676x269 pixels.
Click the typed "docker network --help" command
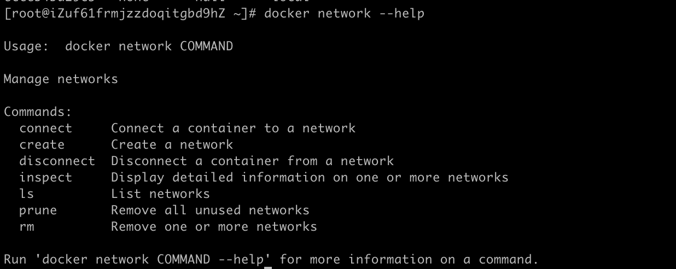(344, 14)
